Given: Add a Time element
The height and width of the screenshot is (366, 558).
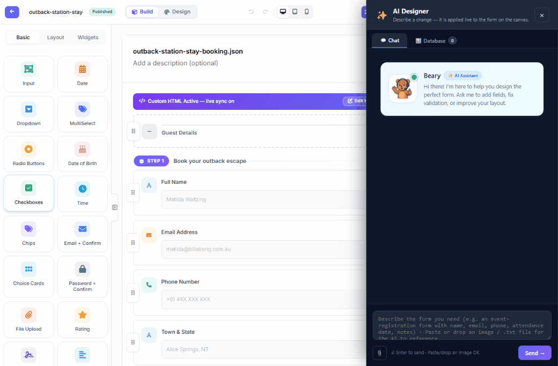Looking at the screenshot, I should [x=83, y=194].
